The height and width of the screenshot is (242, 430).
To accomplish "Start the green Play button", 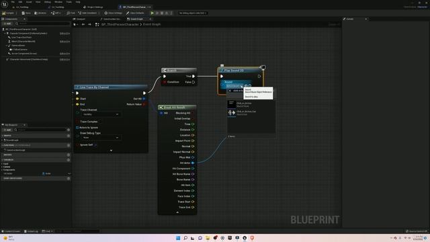I will click(153, 13).
